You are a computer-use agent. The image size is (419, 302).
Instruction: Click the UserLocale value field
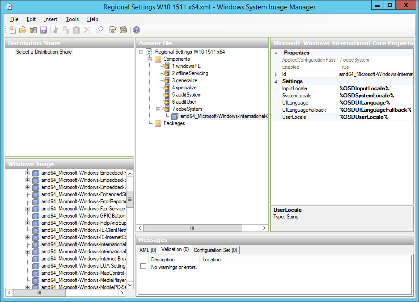(x=376, y=117)
